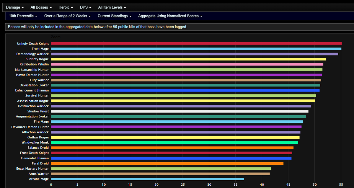The width and height of the screenshot is (354, 188).
Task: Select the Arms Warrior bar
Action: click(x=160, y=174)
